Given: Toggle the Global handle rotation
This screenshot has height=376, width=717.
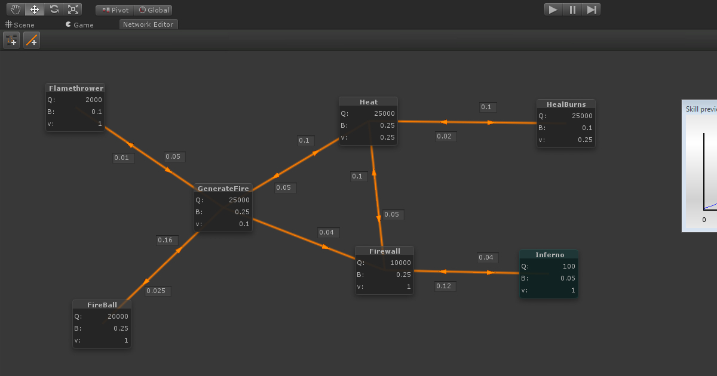Looking at the screenshot, I should [154, 10].
